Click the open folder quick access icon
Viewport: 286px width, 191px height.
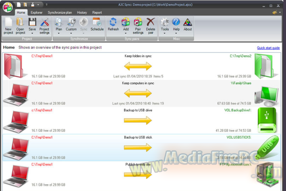(25, 4)
